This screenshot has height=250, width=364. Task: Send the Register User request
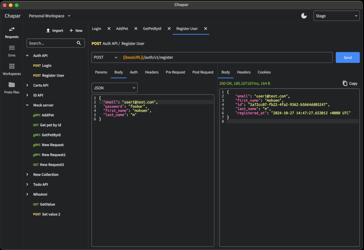[347, 58]
